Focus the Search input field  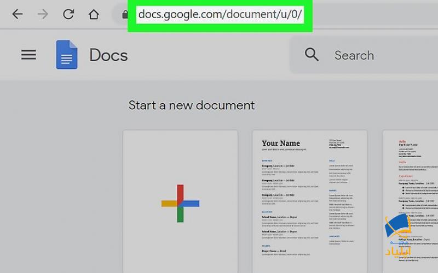coord(364,55)
